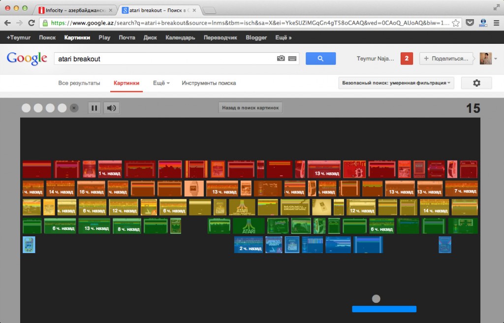Switch to the Infocity browser tab
This screenshot has width=504, height=323.
(x=75, y=10)
